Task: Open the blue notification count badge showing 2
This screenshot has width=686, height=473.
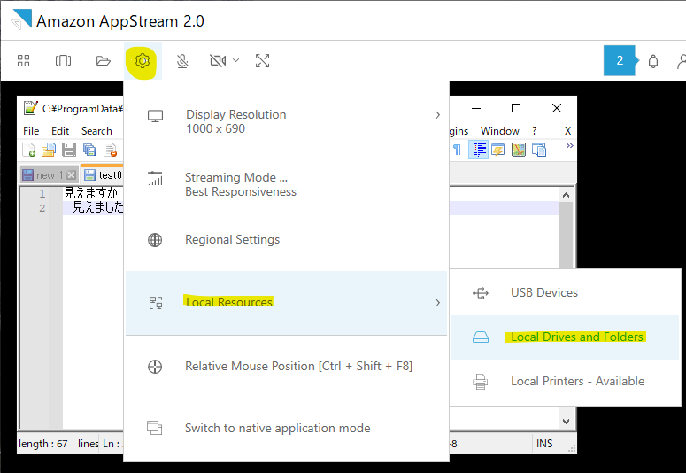Action: pyautogui.click(x=620, y=60)
